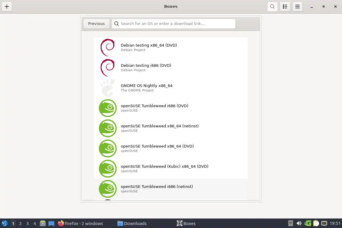The image size is (342, 228).
Task: Switch to workspace 1
Action: click(x=13, y=224)
